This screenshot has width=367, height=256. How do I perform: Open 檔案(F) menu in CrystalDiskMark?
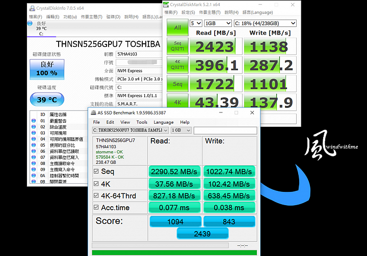click(x=171, y=12)
